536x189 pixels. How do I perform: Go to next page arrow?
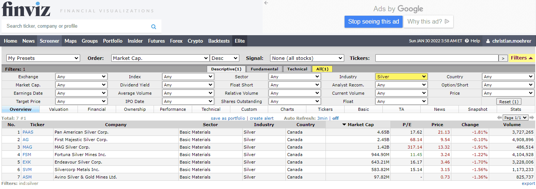pos(532,118)
